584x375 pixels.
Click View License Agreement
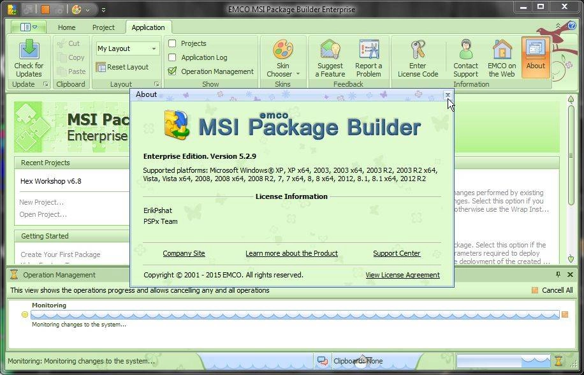[x=403, y=275]
